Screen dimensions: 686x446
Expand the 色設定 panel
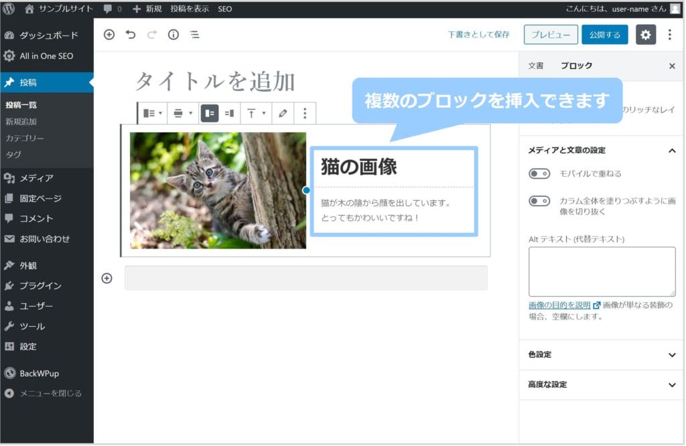[602, 355]
